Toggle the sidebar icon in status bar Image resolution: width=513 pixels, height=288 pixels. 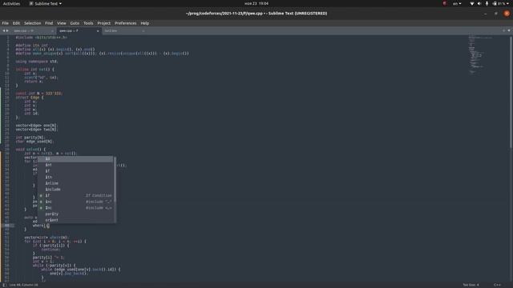(x=4, y=285)
